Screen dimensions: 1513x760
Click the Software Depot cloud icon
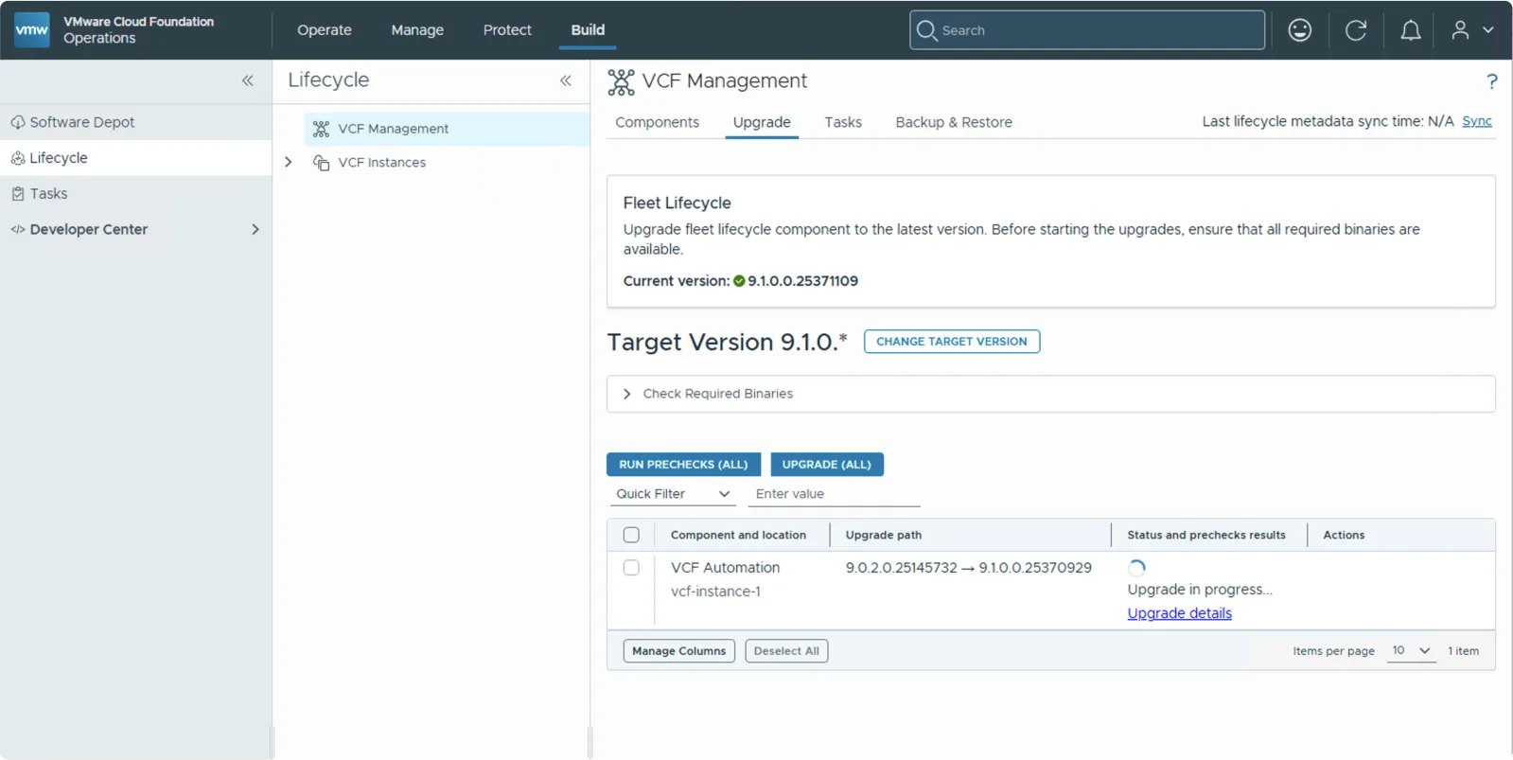click(x=18, y=122)
